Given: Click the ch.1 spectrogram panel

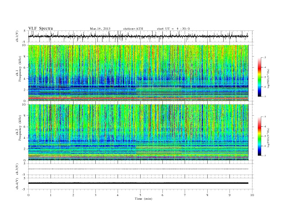Looking at the screenshot, I should (138, 73).
